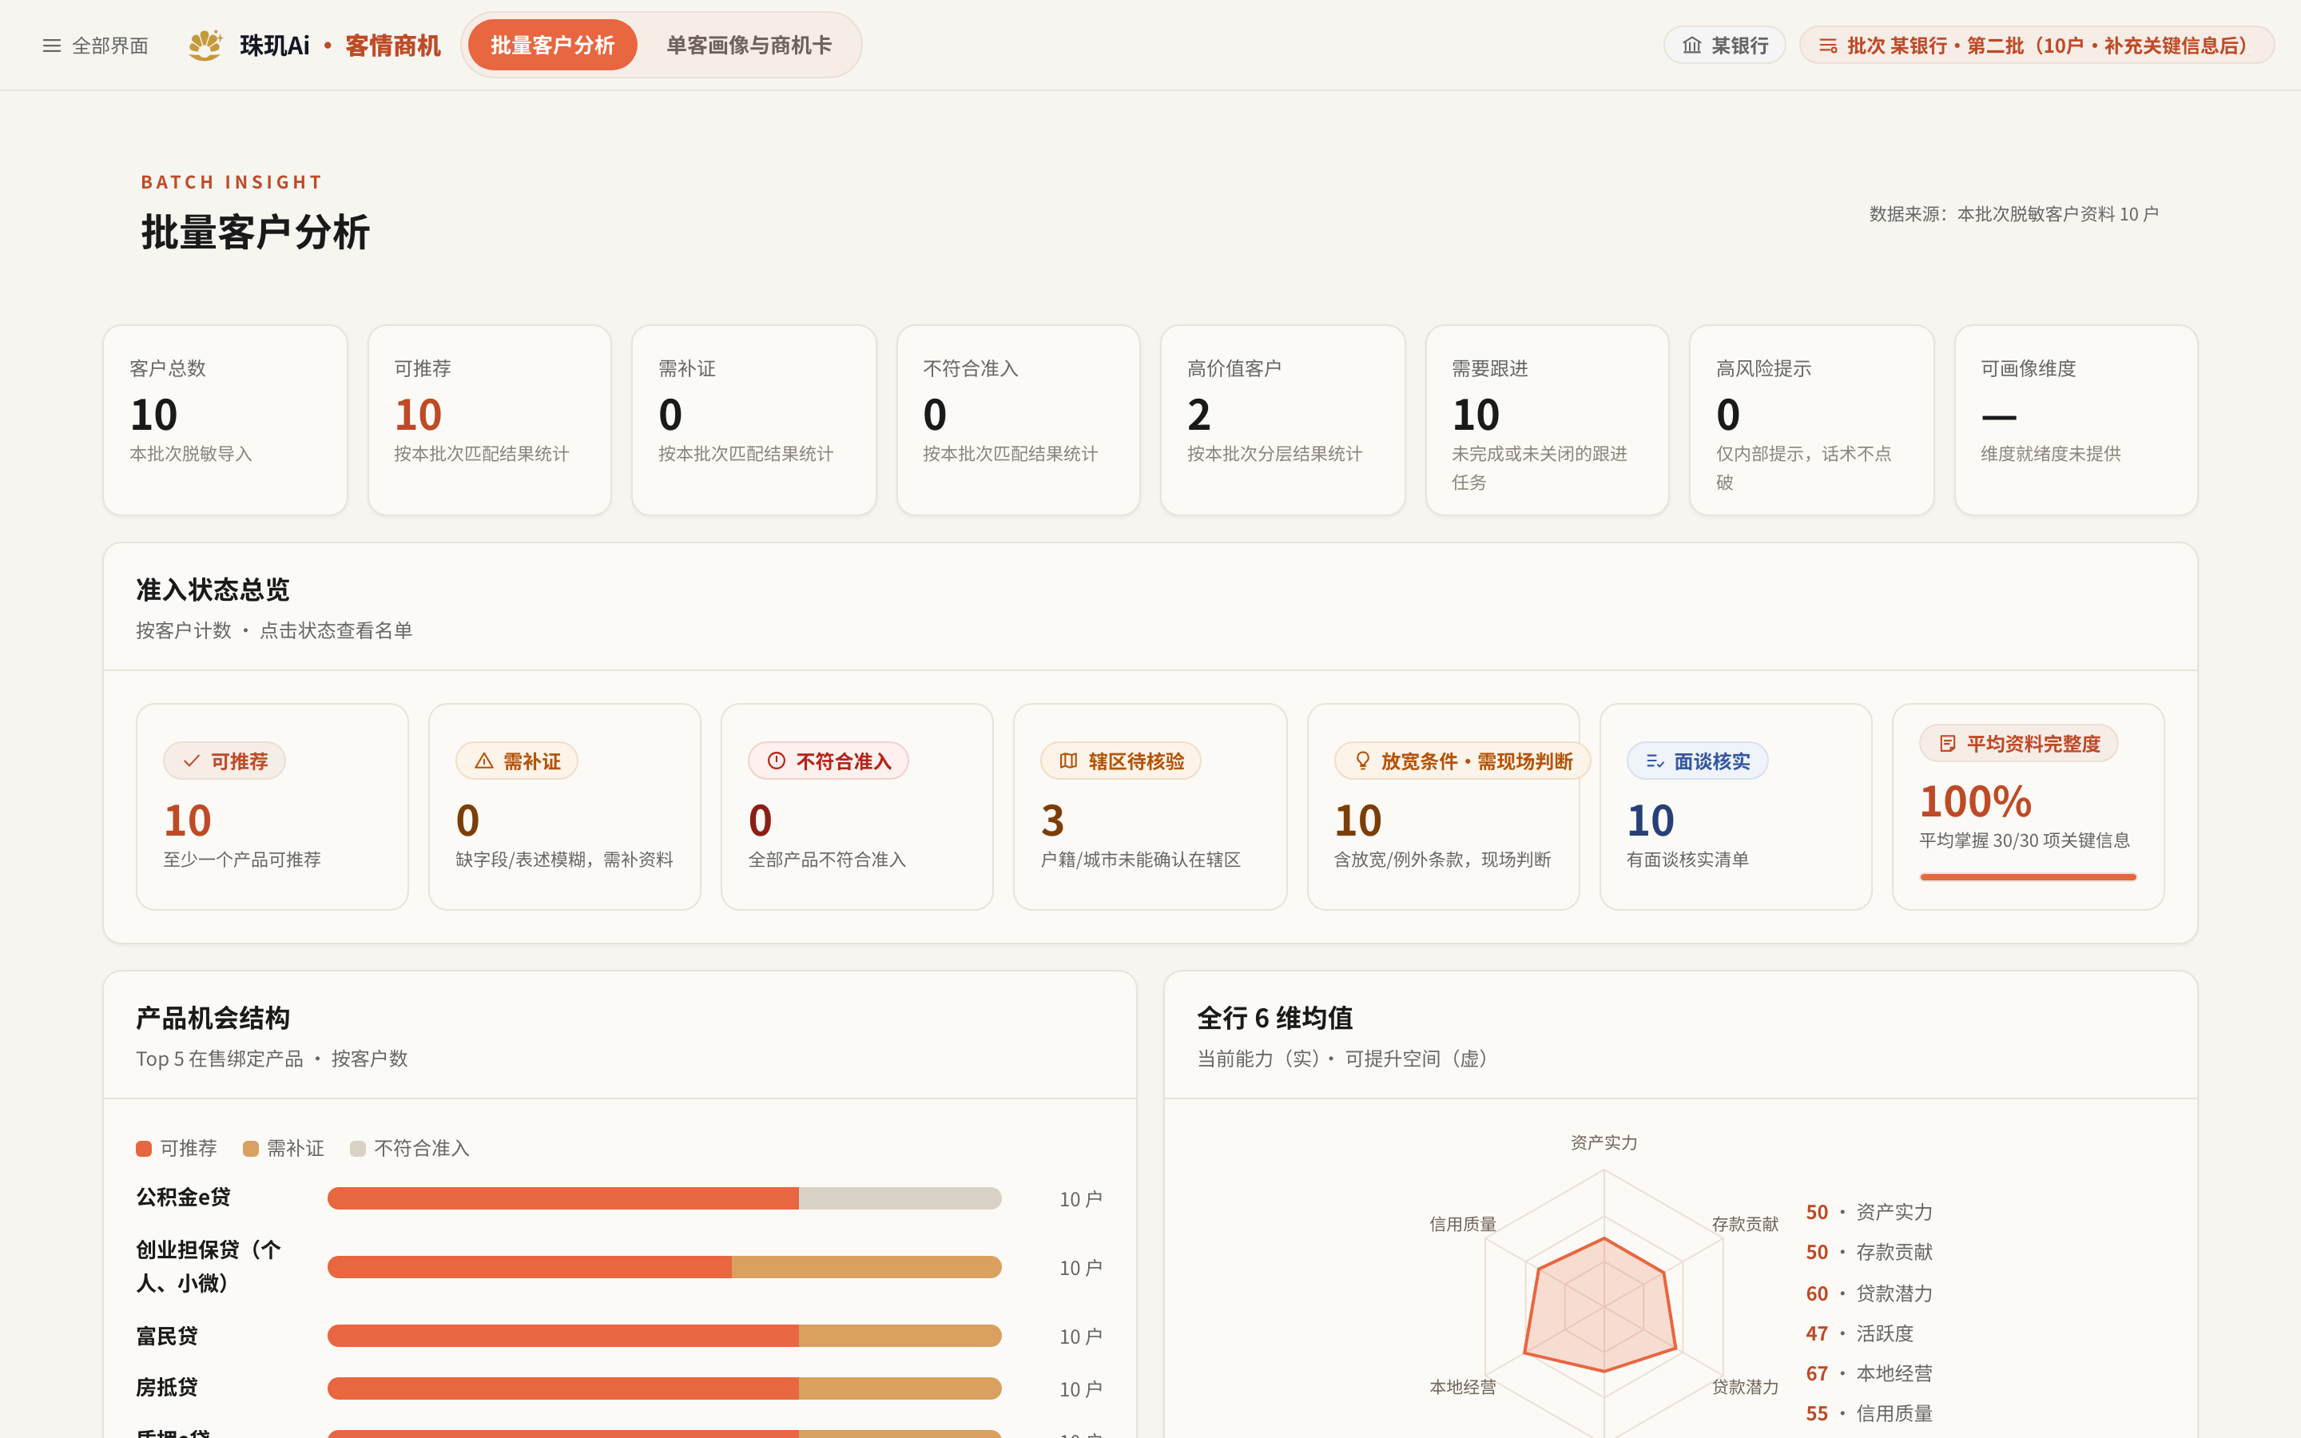Click the 房抵贷 stacked bar
Viewport: 2301px width, 1438px height.
(x=664, y=1388)
